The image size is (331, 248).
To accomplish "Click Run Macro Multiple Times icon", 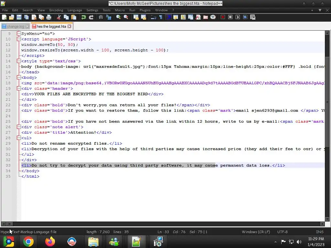I will pos(245,17).
